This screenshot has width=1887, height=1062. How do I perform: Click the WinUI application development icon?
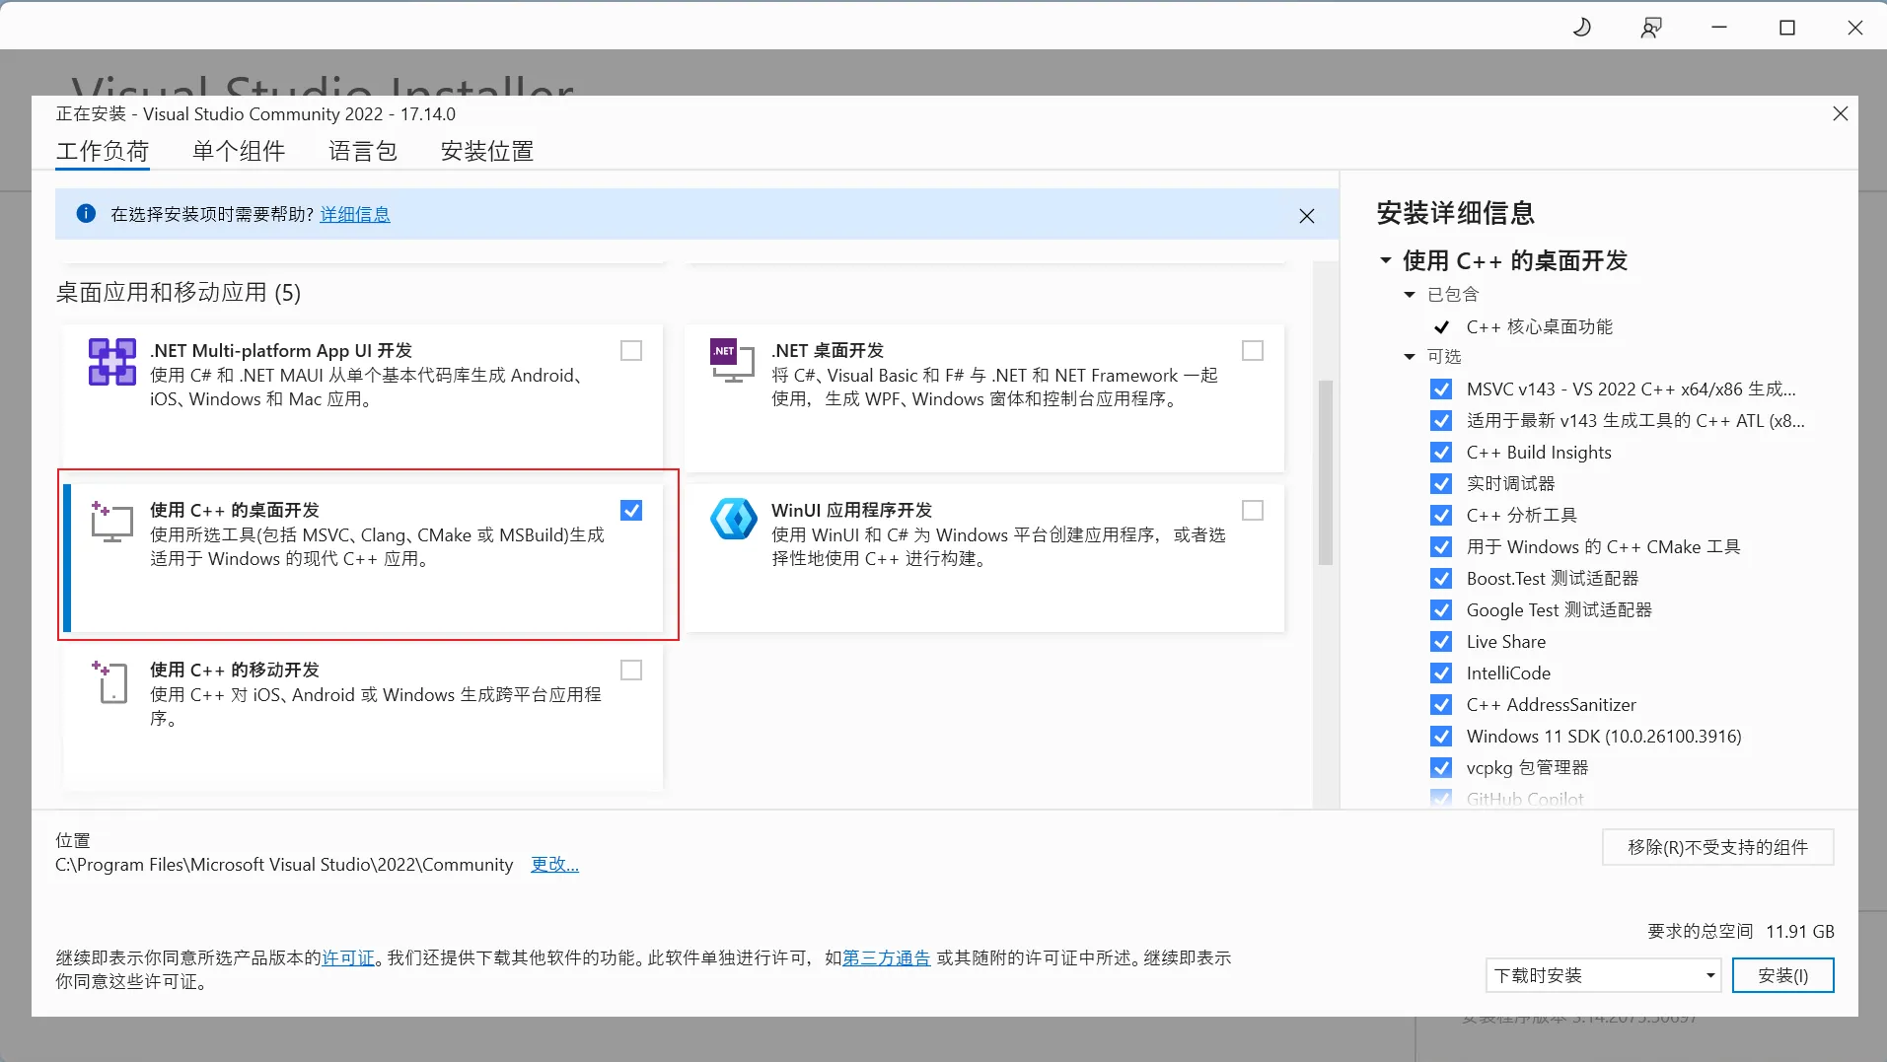pyautogui.click(x=734, y=520)
